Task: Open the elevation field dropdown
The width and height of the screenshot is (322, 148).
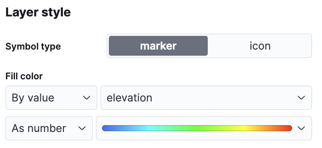Action: (x=206, y=98)
